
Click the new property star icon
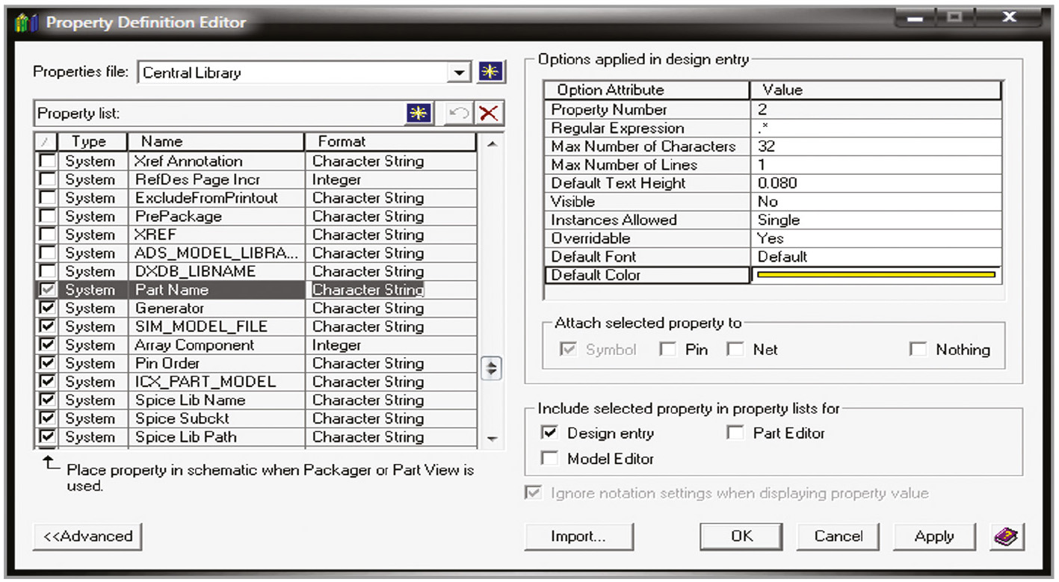pos(419,114)
